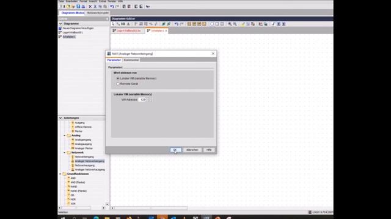Click the Abbrechen button
This screenshot has height=219, width=391.
pyautogui.click(x=192, y=150)
